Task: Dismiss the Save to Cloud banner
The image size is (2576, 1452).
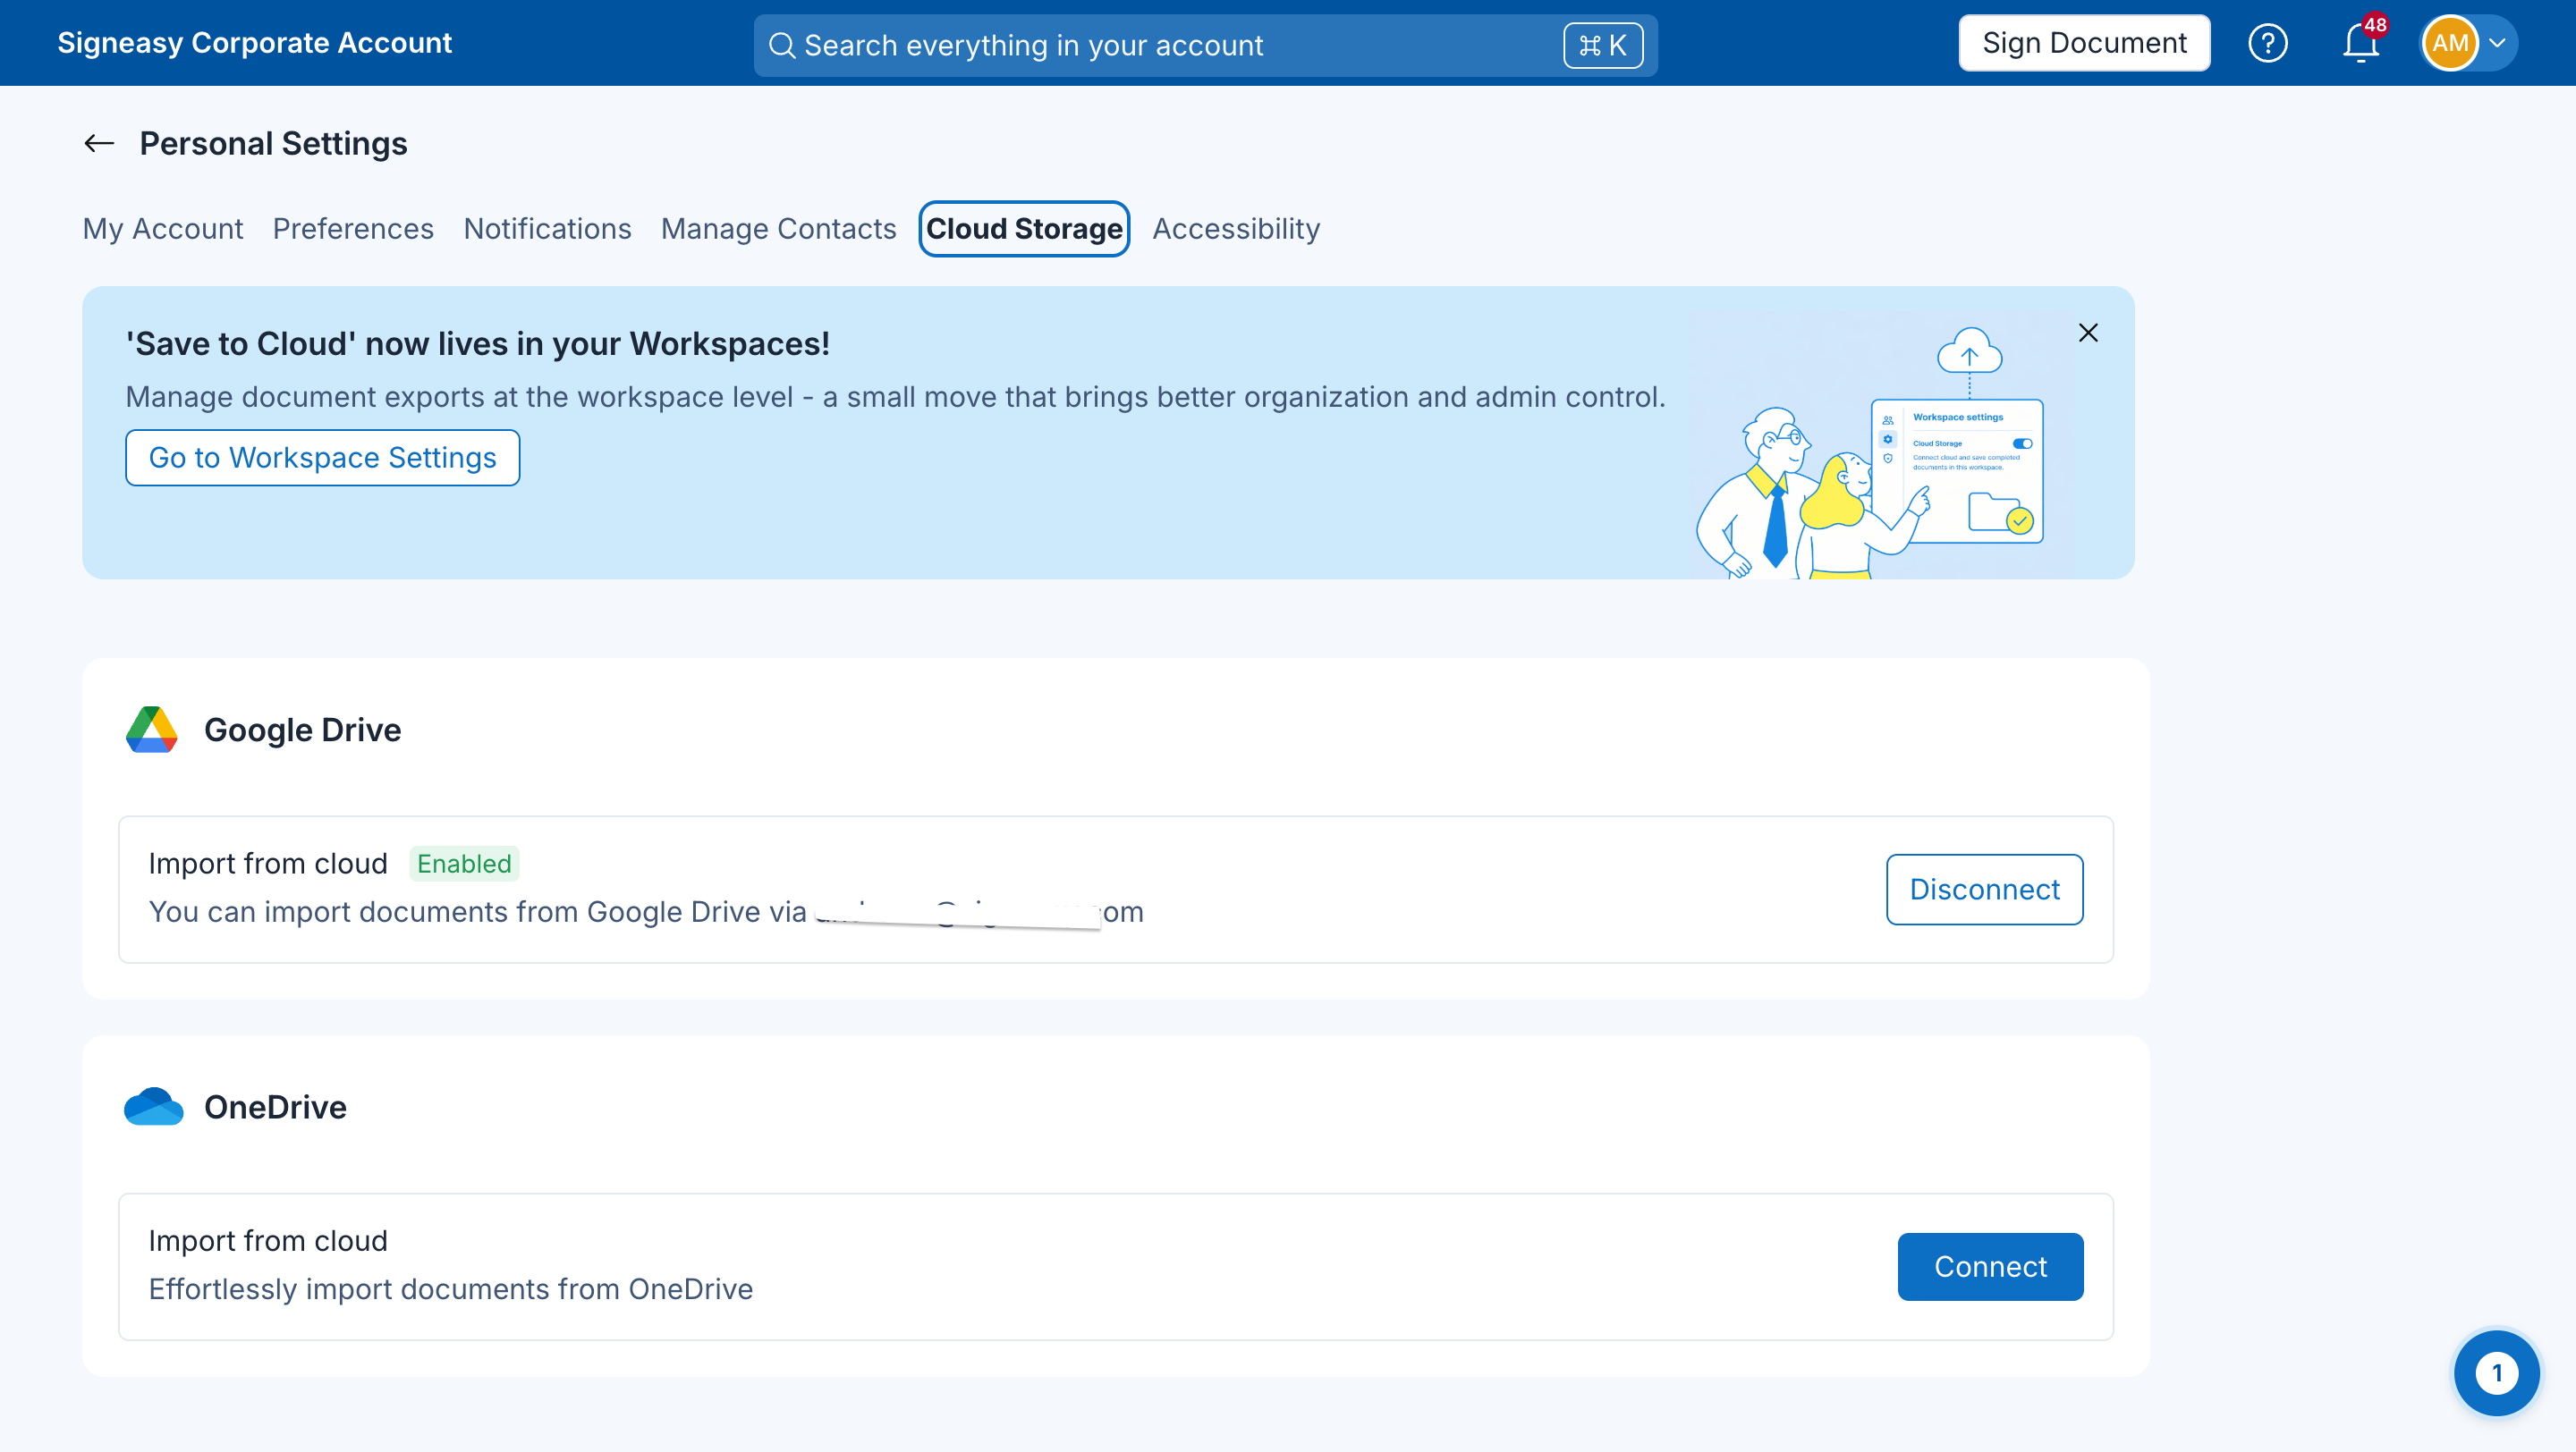Action: click(2088, 333)
